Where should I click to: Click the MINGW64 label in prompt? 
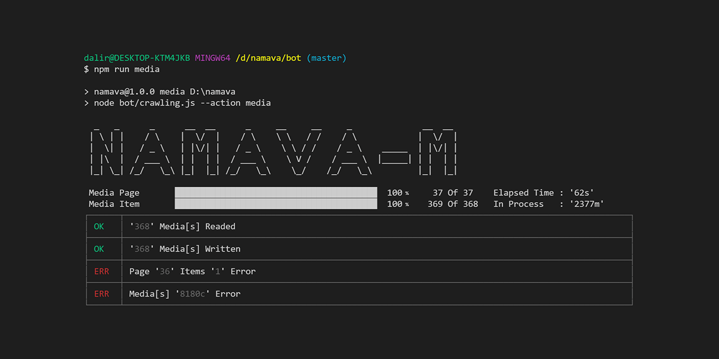click(x=212, y=58)
